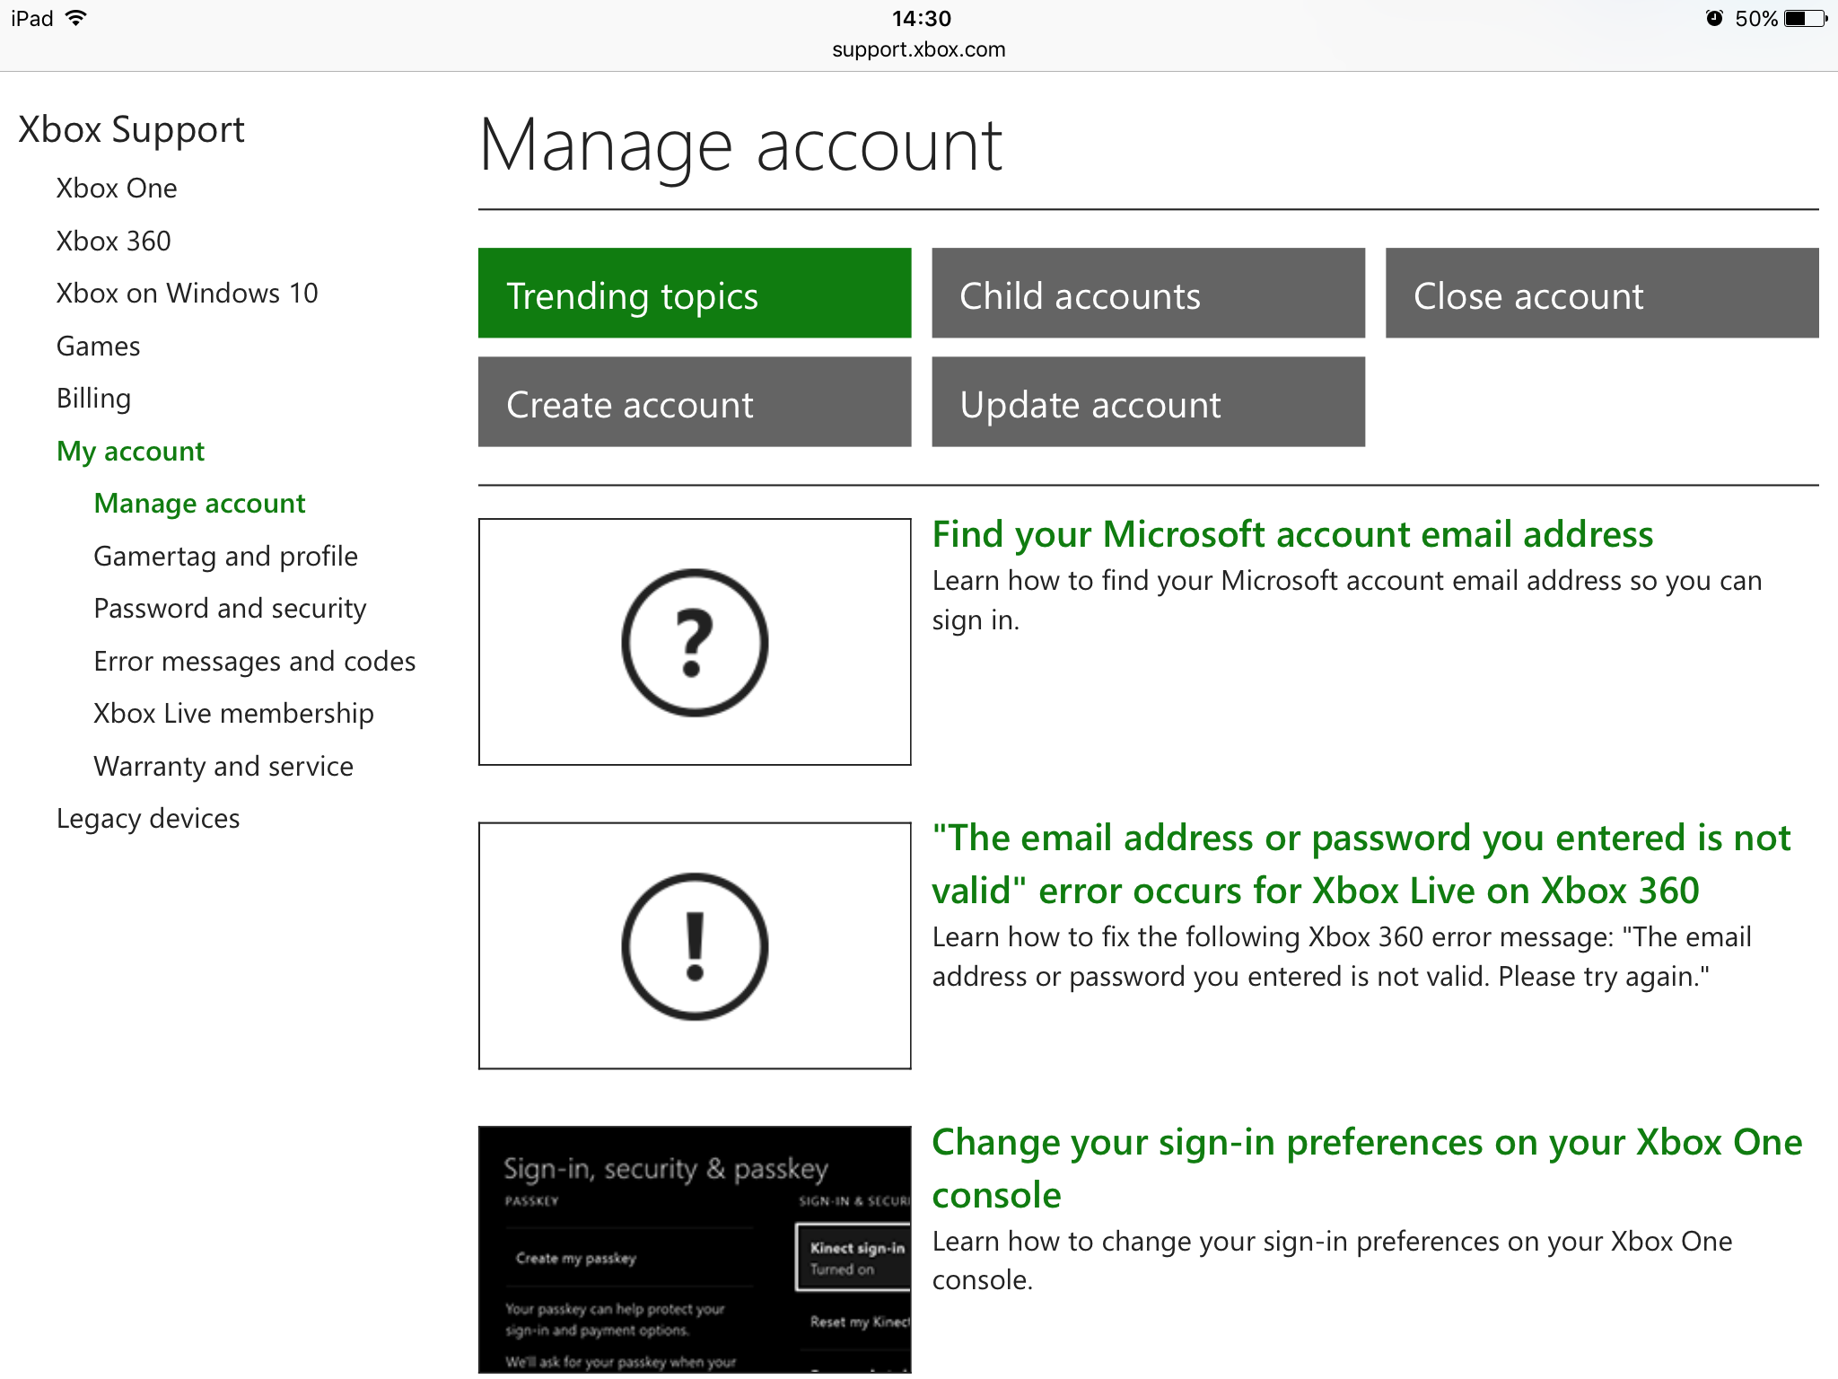Open 'Change your sign-in preferences' article link
Screen dimensions: 1838x1379
click(x=1367, y=1168)
